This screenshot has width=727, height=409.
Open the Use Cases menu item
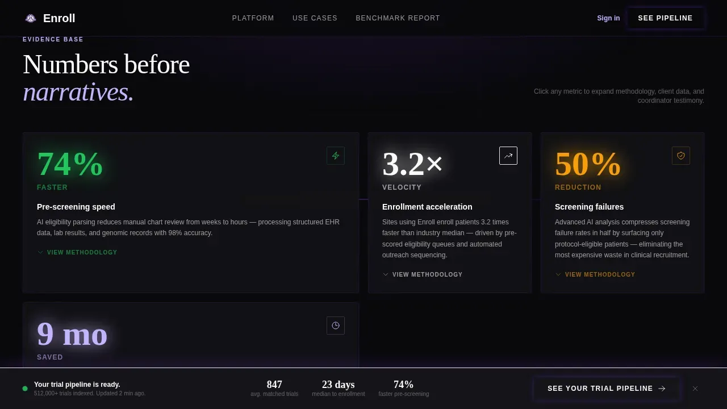(x=315, y=18)
